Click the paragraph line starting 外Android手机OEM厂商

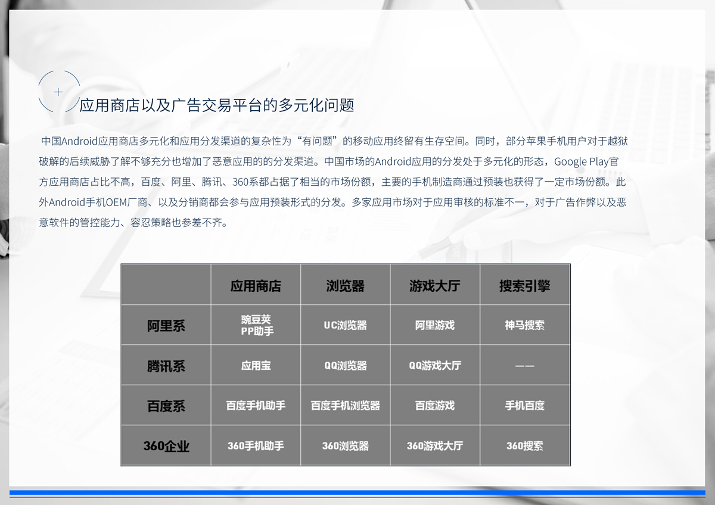pos(332,202)
